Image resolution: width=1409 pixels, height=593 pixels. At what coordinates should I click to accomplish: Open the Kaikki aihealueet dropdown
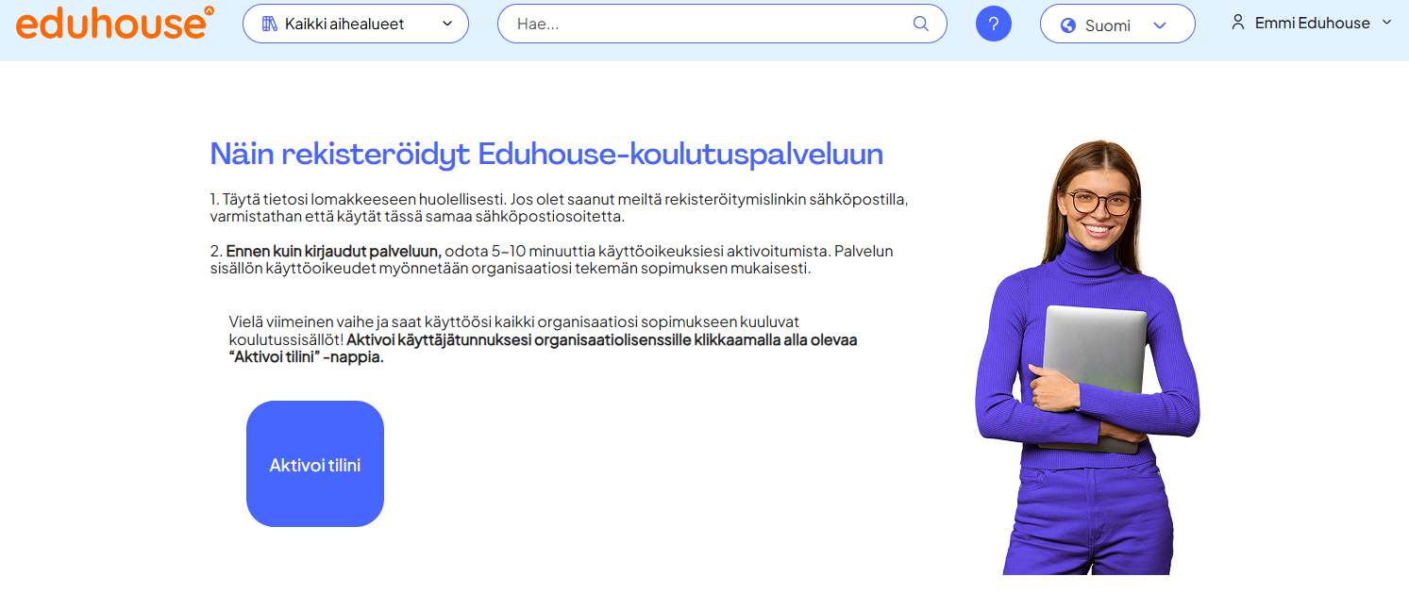356,24
